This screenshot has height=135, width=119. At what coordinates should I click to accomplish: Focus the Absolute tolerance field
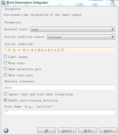(x=60, y=87)
